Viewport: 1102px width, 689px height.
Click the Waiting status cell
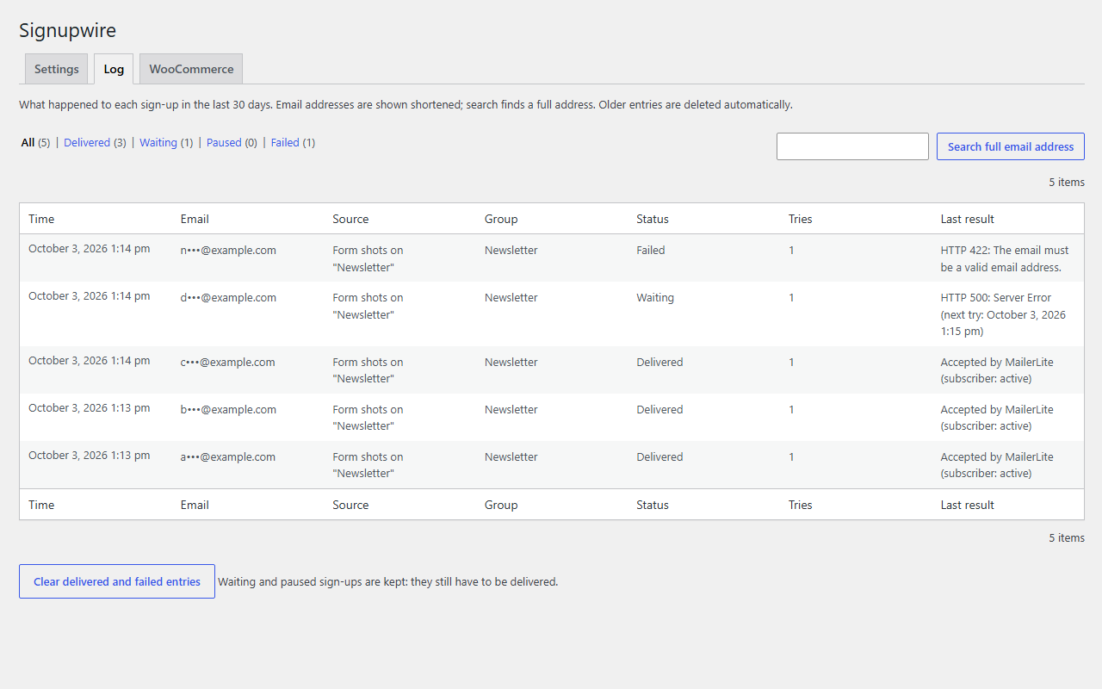coord(655,298)
